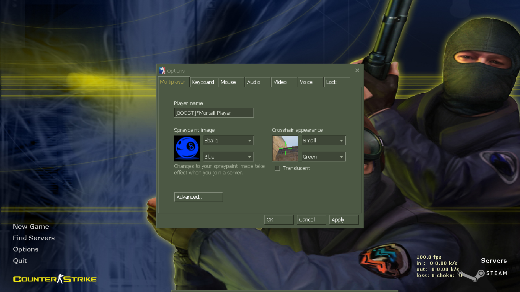Click Find Servers in the main menu
The width and height of the screenshot is (520, 292).
pos(34,238)
